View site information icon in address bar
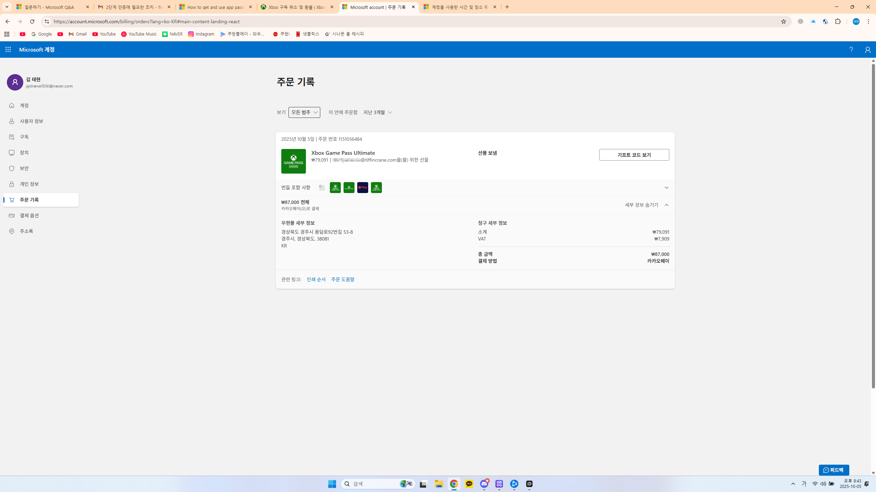The width and height of the screenshot is (876, 492). [x=47, y=22]
